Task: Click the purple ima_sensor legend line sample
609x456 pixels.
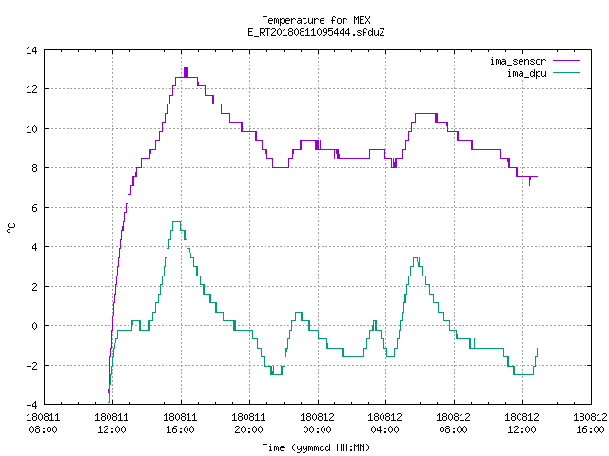Action: [566, 61]
